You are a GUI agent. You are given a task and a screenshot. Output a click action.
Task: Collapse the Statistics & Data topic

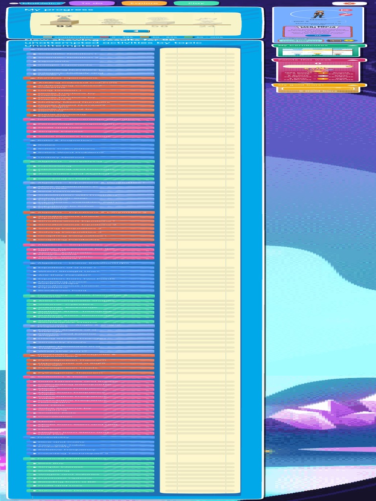point(89,377)
